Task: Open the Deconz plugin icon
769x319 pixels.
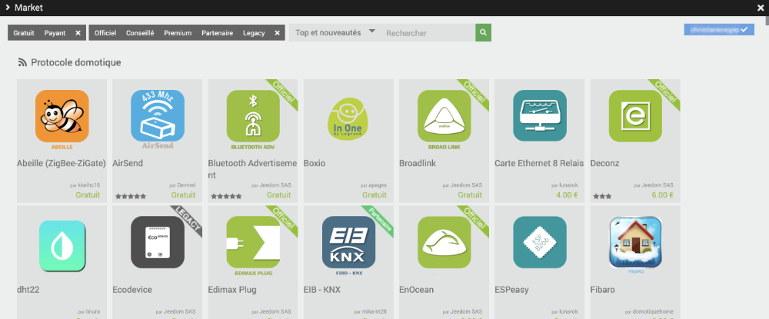Action: click(x=636, y=117)
